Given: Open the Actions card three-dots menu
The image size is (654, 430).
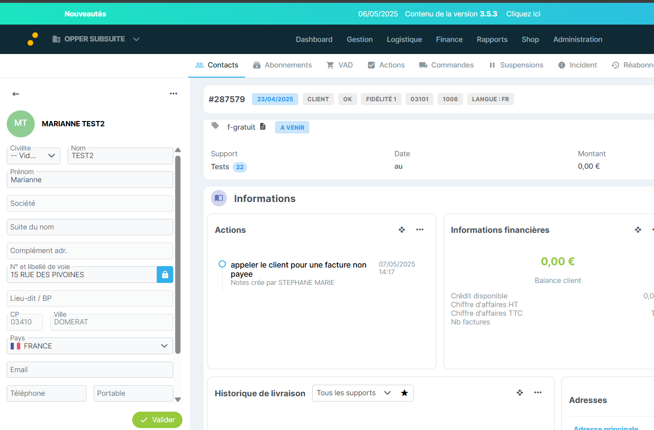Looking at the screenshot, I should pyautogui.click(x=420, y=229).
